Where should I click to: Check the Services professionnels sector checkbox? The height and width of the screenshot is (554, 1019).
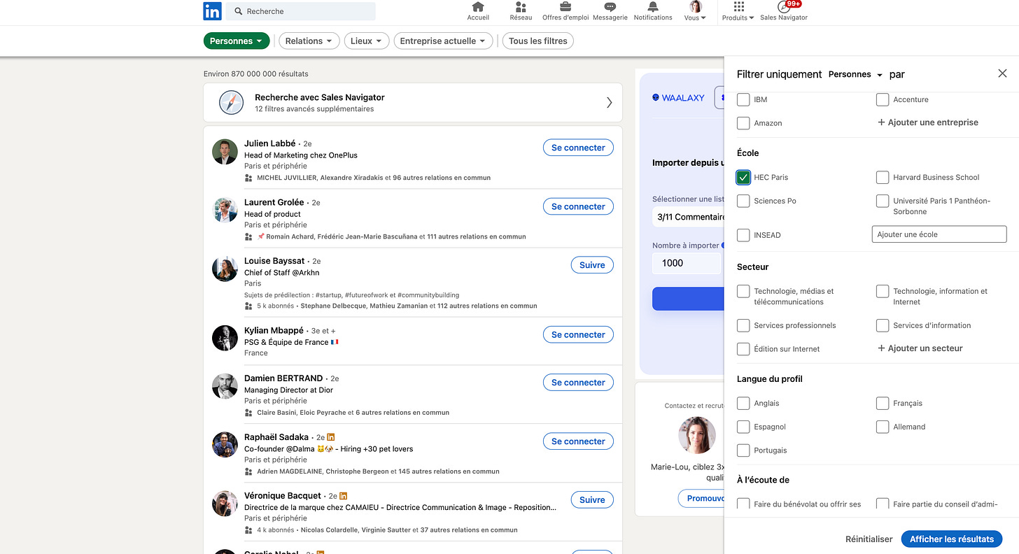pyautogui.click(x=743, y=325)
